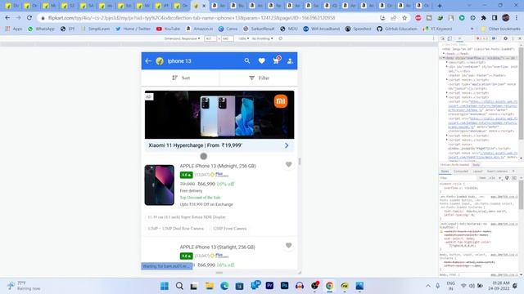The width and height of the screenshot is (524, 294).
Task: Open Windows taskbar Search
Action: tap(179, 286)
